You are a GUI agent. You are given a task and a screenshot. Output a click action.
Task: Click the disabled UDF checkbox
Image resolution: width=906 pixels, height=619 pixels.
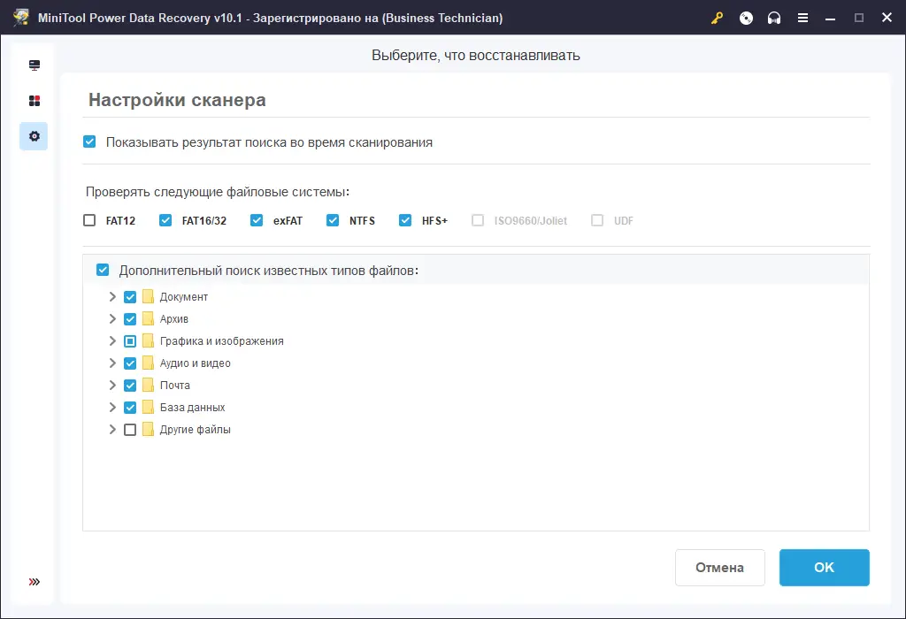597,220
